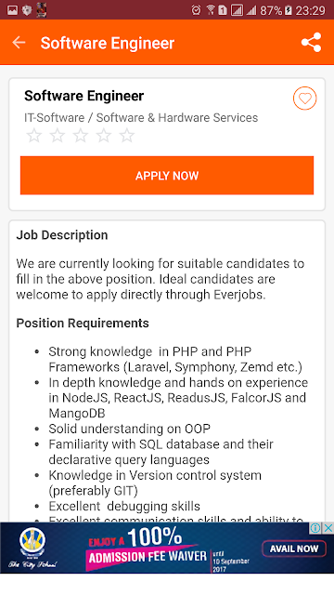Tap the back arrow icon
The height and width of the screenshot is (595, 334).
19,43
